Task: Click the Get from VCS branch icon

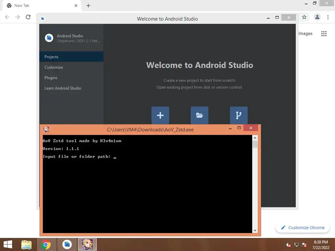Action: (238, 115)
